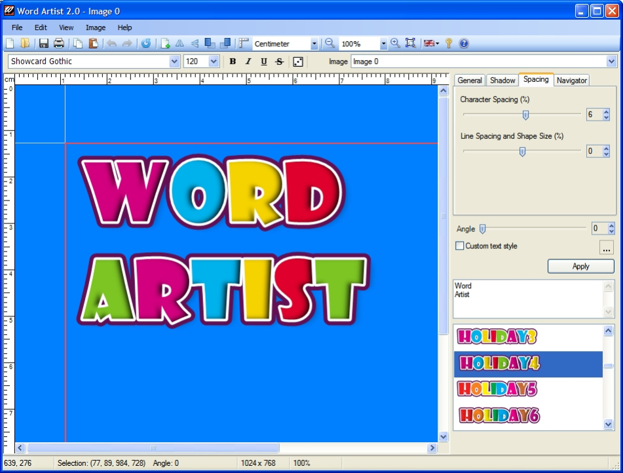Add a new image with the green-plus page icon
The height and width of the screenshot is (473, 623).
pos(165,43)
